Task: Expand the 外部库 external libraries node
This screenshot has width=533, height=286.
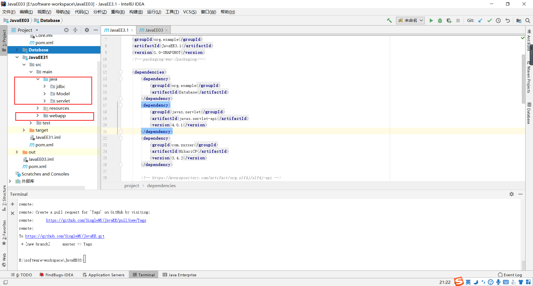Action: (10, 181)
